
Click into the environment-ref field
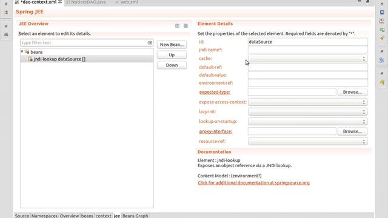(x=308, y=83)
